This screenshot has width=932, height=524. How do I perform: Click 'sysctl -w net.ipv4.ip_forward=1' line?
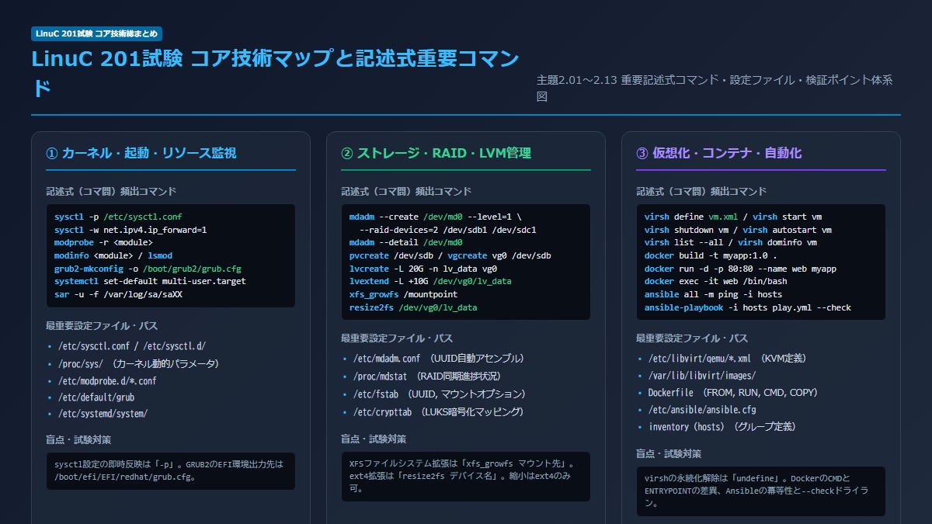(130, 231)
